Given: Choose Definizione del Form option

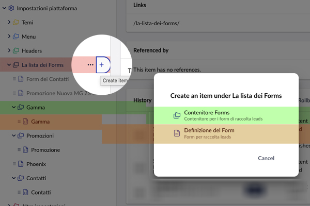Looking at the screenshot, I should [226, 134].
